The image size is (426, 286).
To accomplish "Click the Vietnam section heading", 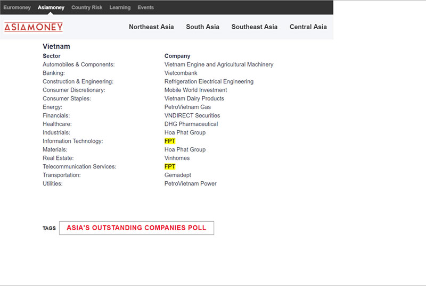I will tap(56, 46).
